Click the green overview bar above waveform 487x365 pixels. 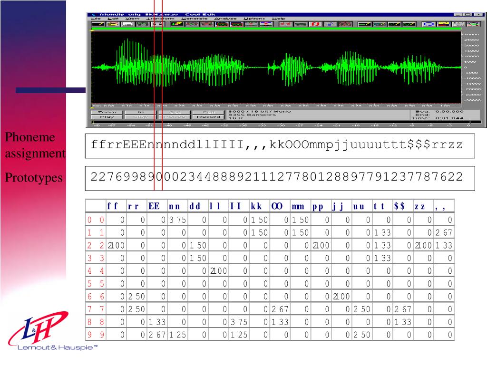(276, 29)
